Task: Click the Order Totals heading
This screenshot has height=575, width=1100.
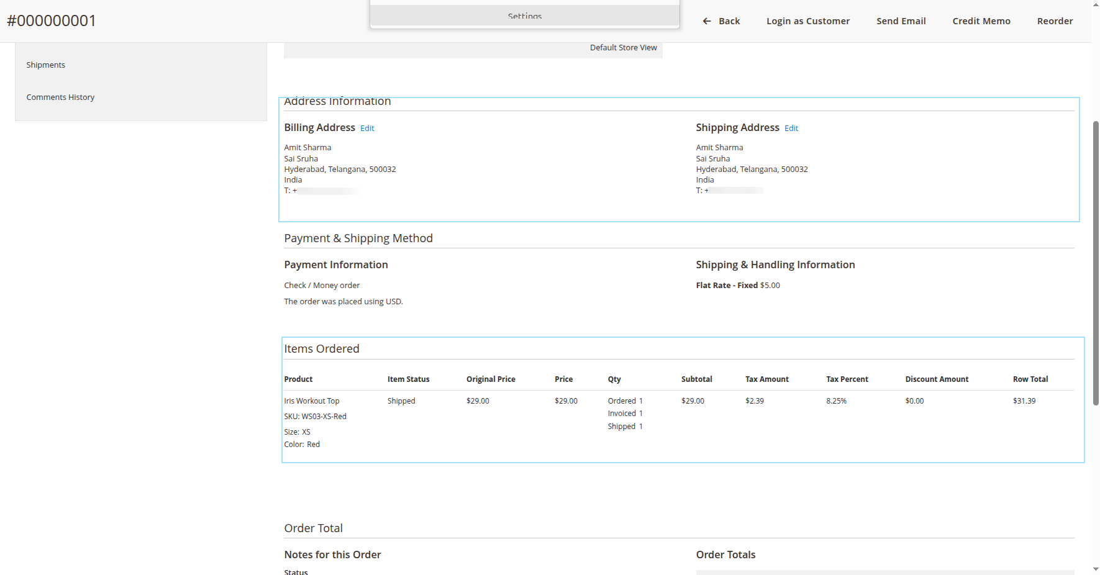Action: pyautogui.click(x=725, y=555)
